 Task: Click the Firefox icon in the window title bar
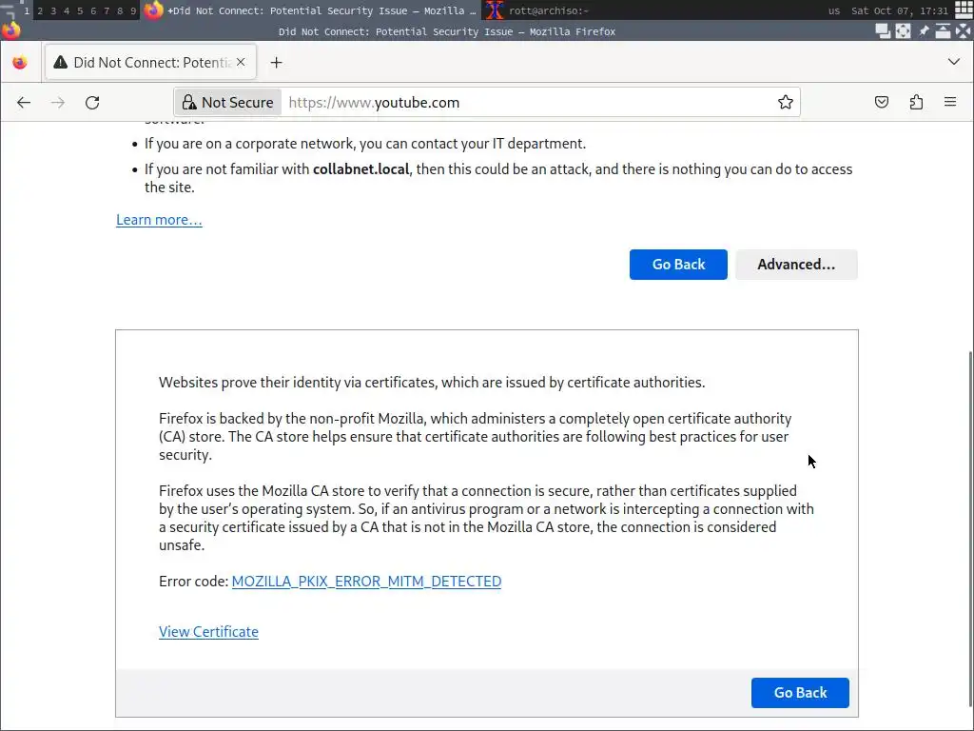coord(10,31)
